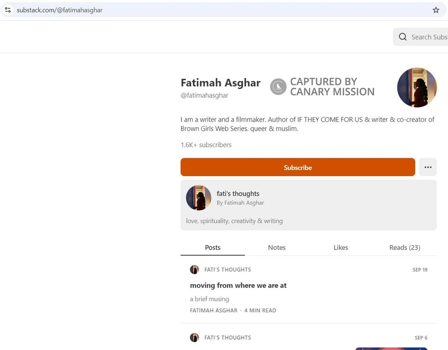
Task: Click the Subscribe button
Action: pos(297,167)
